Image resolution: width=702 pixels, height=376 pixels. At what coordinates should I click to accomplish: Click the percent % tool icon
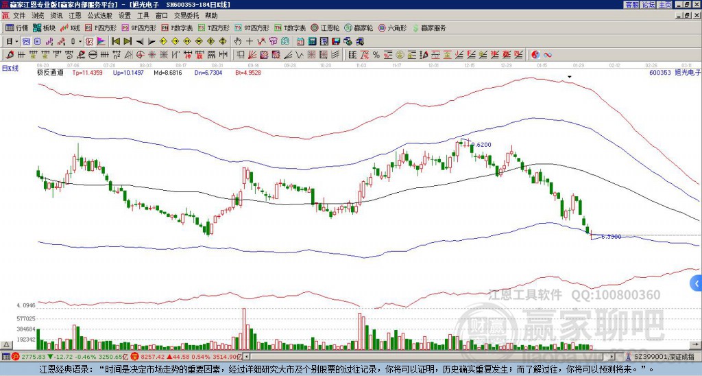(x=376, y=55)
